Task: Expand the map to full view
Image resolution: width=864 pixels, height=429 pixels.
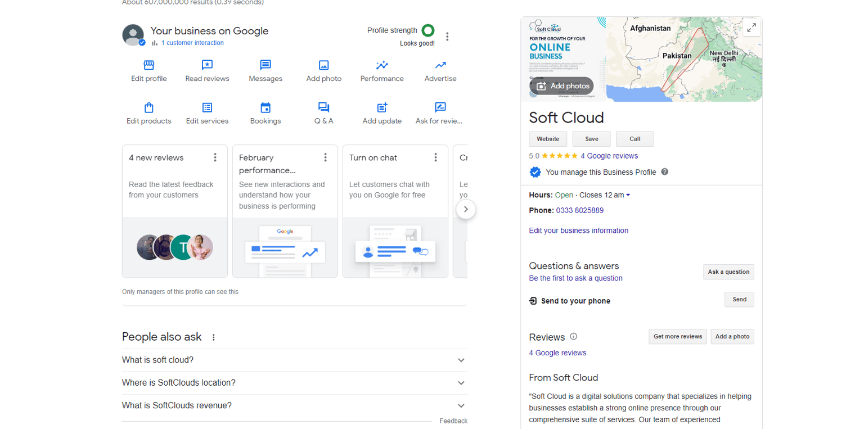Action: click(x=751, y=28)
